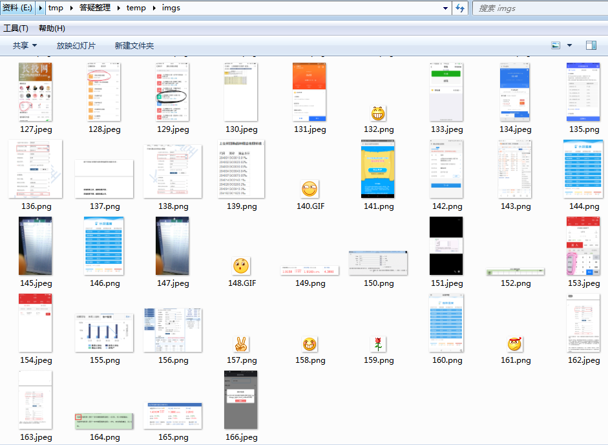Select the 145.jpeg photo thumbnail
Viewport: 608px width, 445px height.
[36, 246]
